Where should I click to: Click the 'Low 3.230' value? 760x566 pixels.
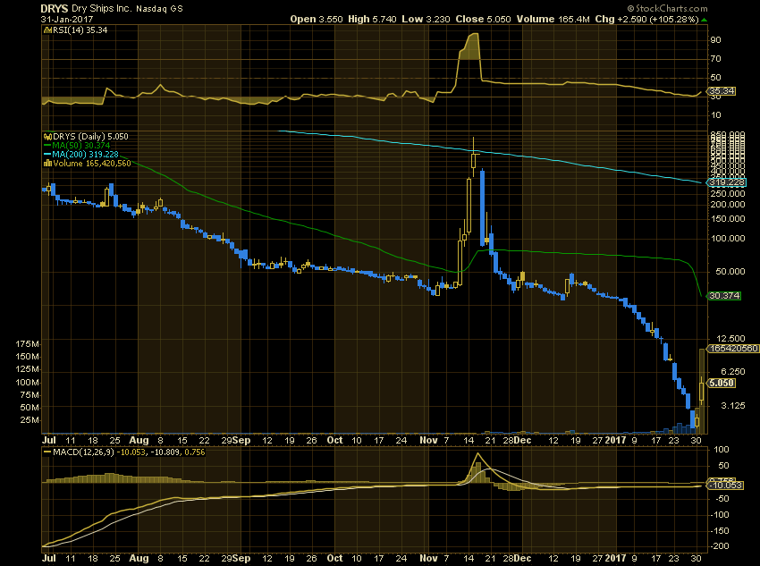point(426,20)
